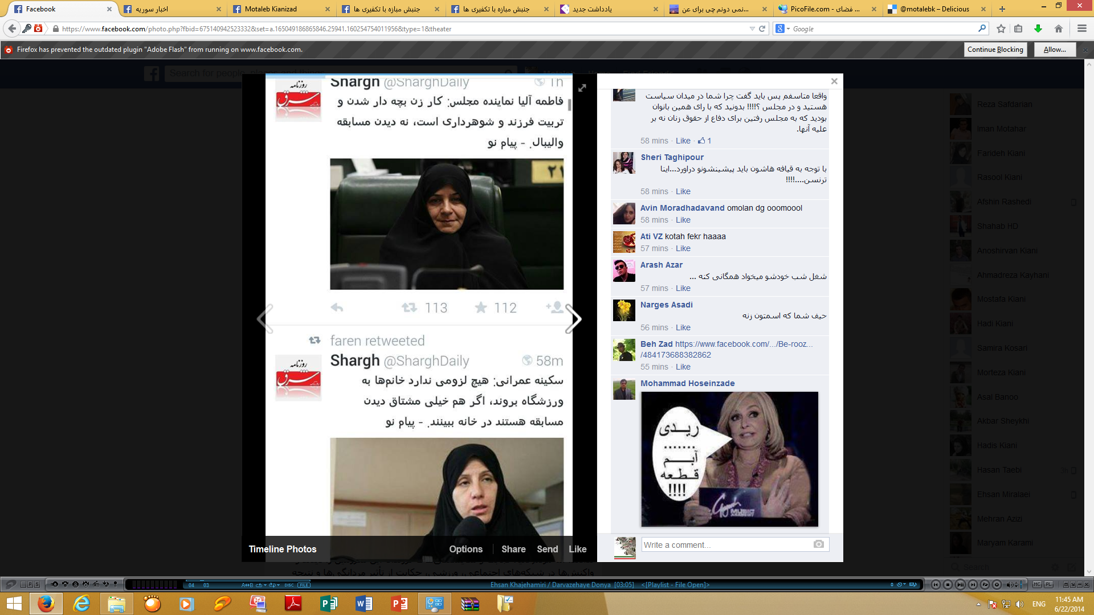Show bookmarks list icon in toolbar

tap(1018, 28)
